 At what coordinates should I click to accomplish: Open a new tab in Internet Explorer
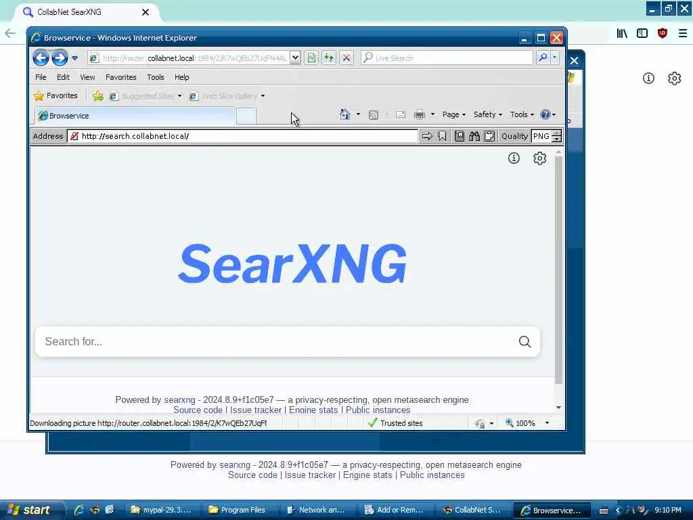pos(246,116)
